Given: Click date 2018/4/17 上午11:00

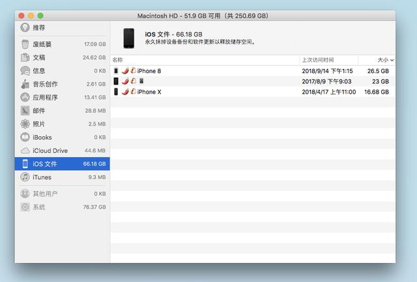Looking at the screenshot, I should tap(329, 92).
